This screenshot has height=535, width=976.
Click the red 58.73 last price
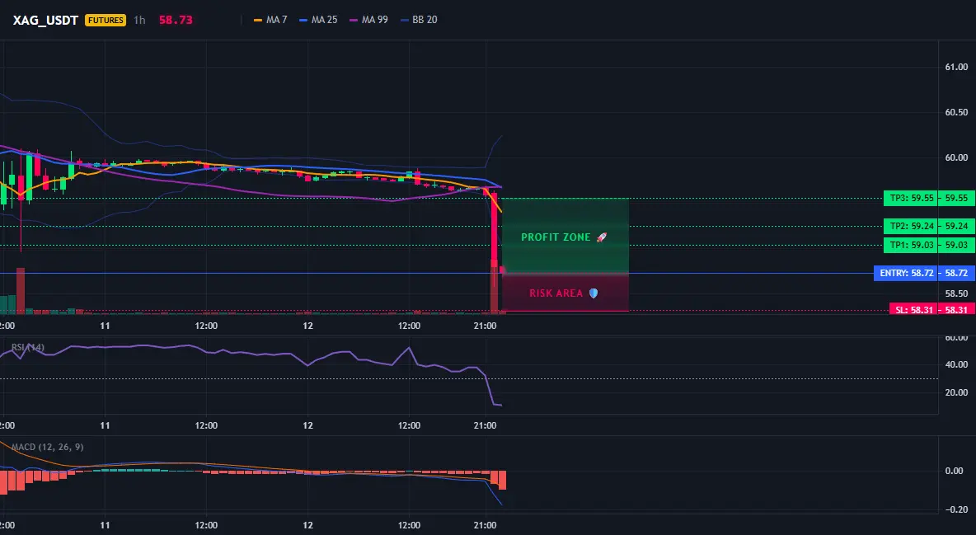click(176, 20)
